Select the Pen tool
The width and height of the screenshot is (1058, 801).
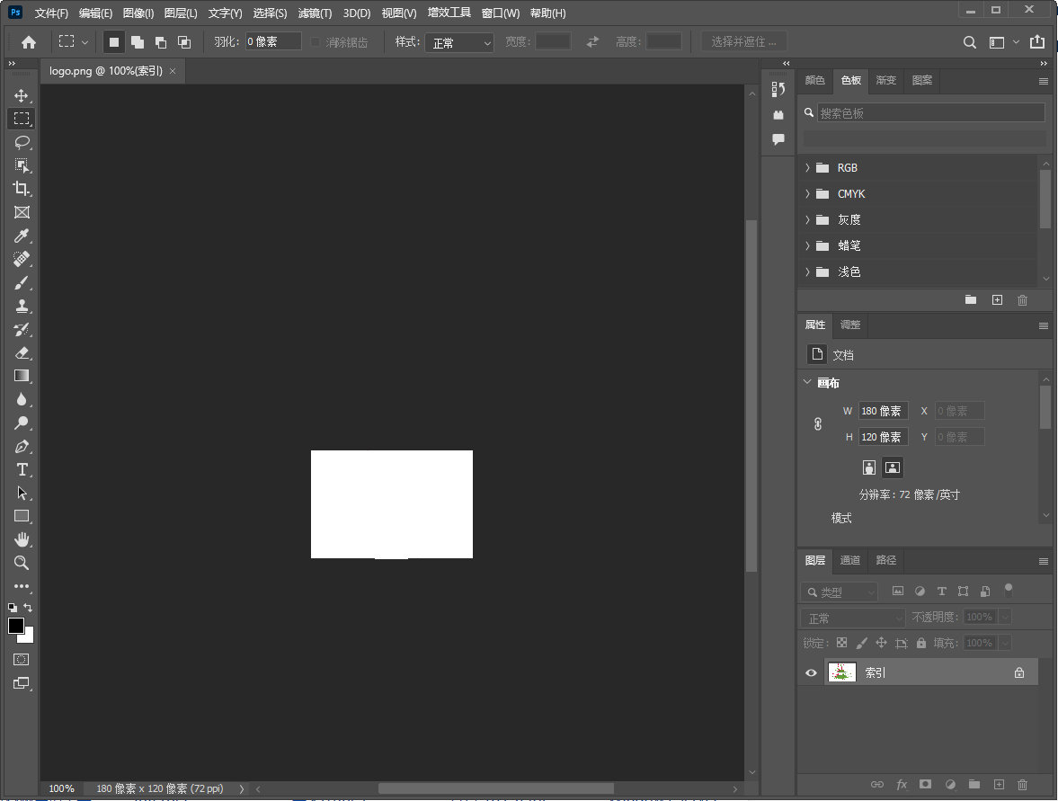point(22,446)
